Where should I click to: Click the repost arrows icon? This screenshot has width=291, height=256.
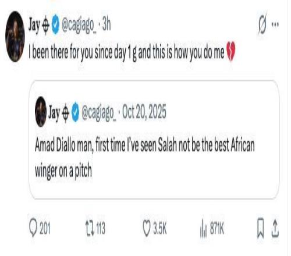[x=90, y=228]
